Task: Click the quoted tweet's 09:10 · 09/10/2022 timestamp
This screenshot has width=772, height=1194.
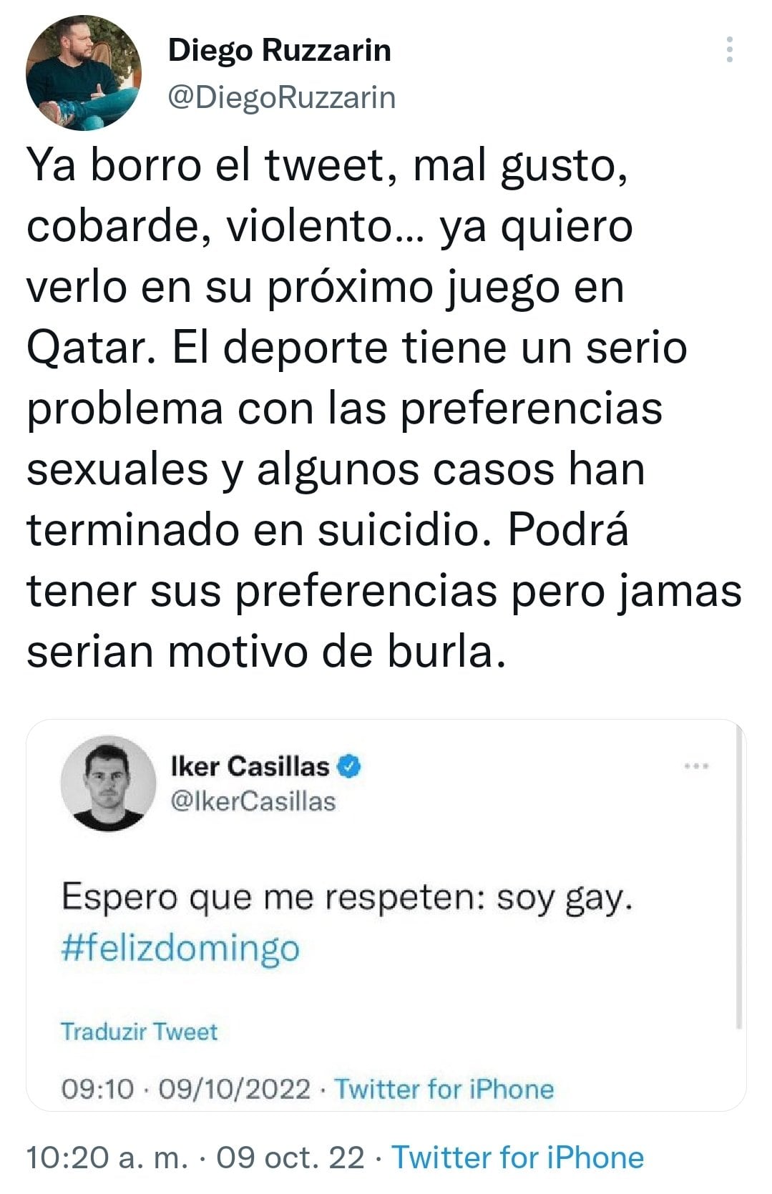Action: pos(186,1089)
